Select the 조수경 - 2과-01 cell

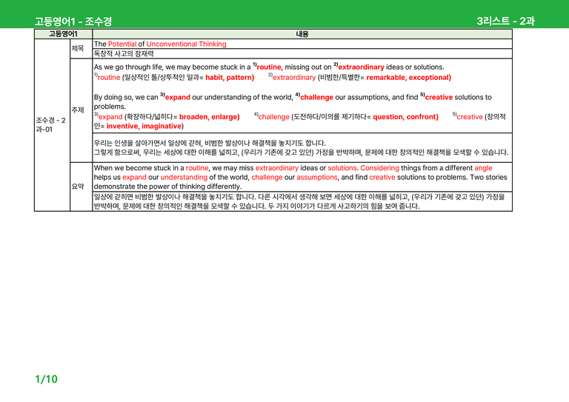click(x=51, y=124)
